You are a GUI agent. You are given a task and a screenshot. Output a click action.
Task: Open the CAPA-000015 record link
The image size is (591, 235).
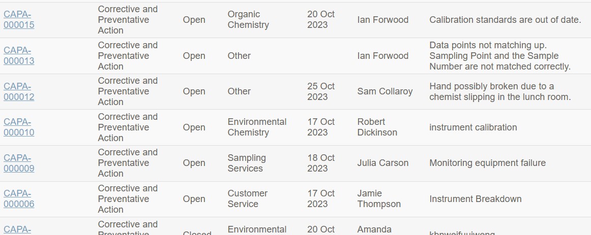(19, 20)
